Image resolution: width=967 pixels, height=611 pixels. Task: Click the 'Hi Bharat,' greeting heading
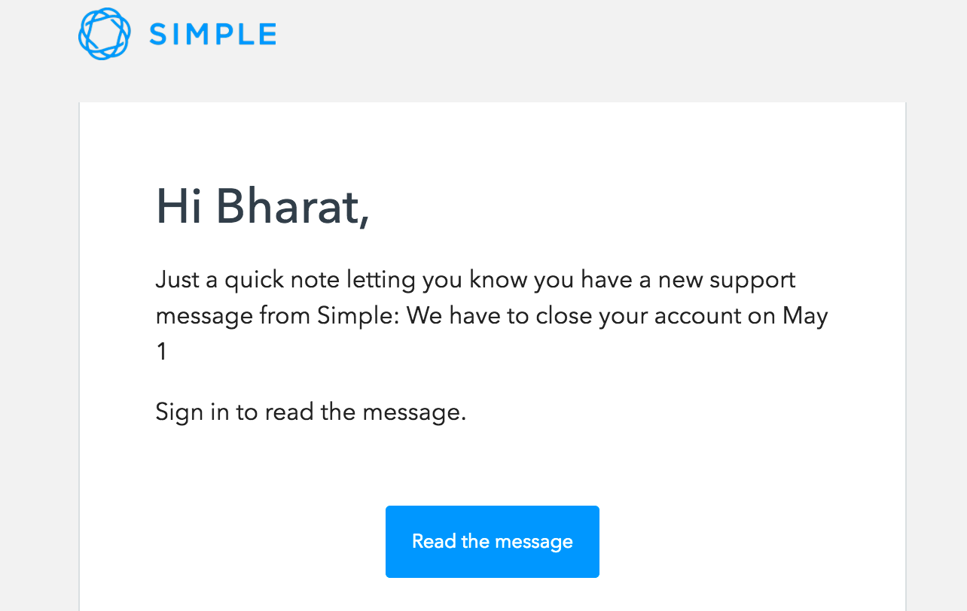[x=262, y=206]
